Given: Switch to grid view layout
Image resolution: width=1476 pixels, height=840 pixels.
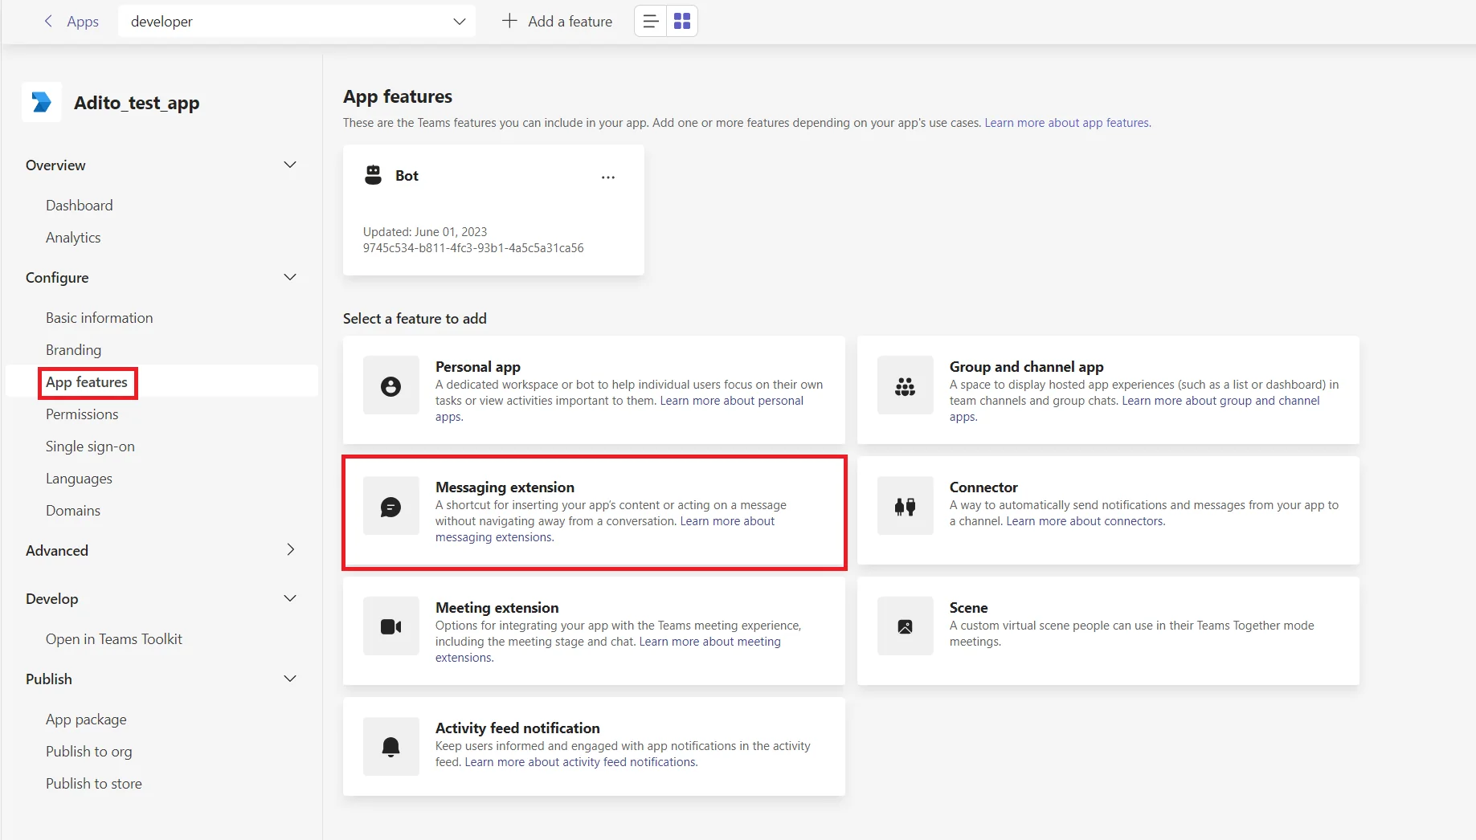Looking at the screenshot, I should (x=682, y=21).
